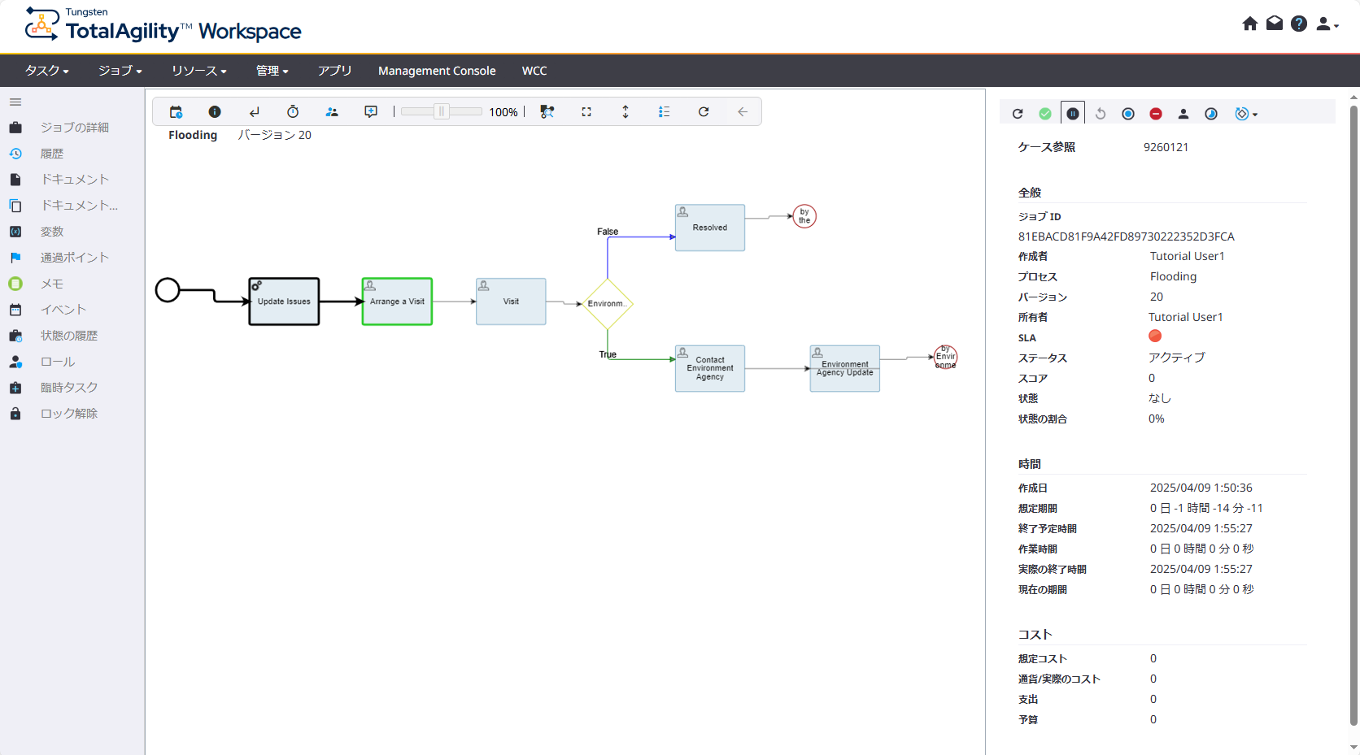Click the fit-to-screen fullscreen icon
Screen dimensions: 1360x755
click(x=586, y=112)
